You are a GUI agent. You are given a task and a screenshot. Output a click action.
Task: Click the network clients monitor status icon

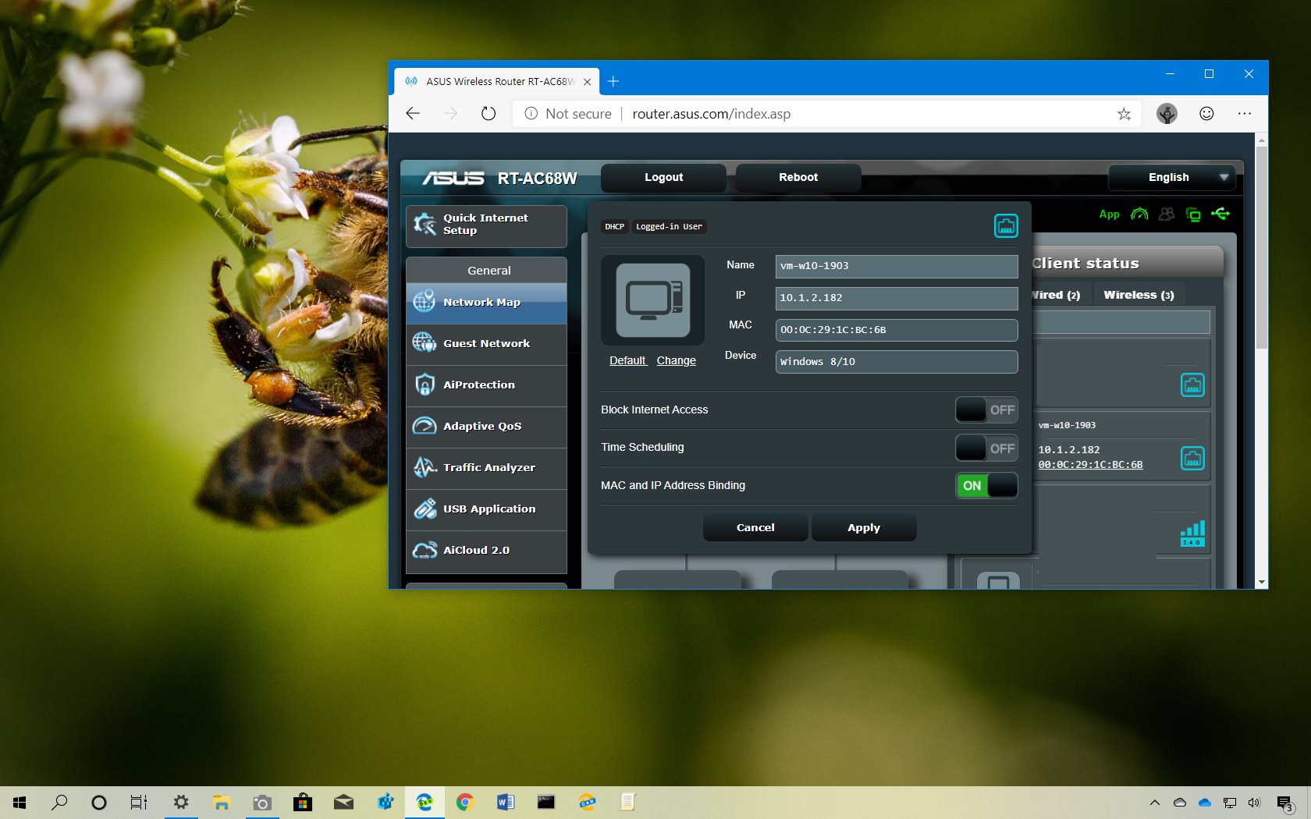click(x=1193, y=214)
